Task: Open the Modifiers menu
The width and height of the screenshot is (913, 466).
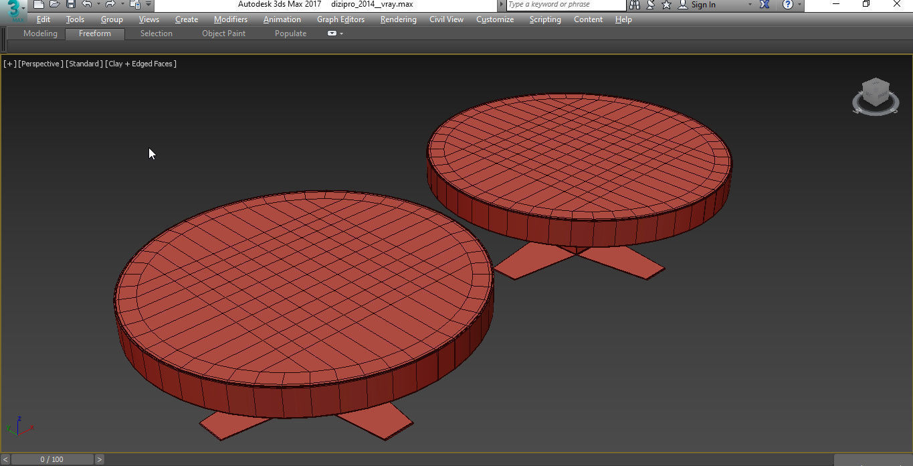Action: (x=231, y=19)
